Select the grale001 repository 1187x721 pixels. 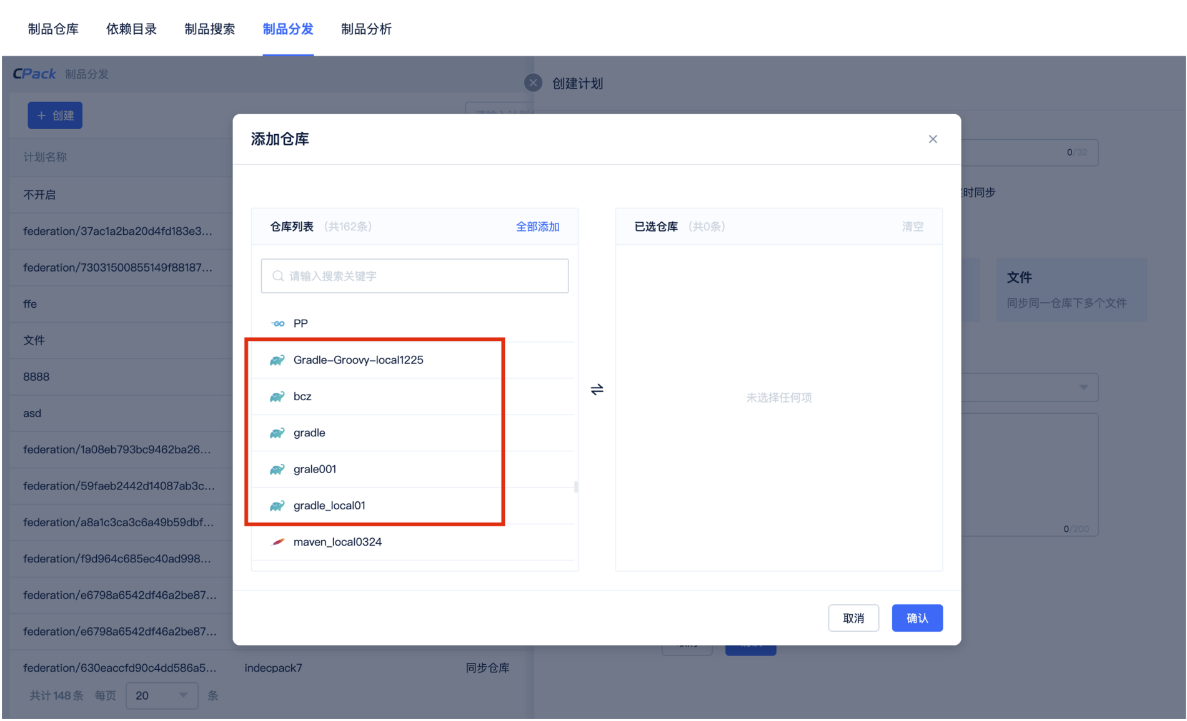(413, 469)
